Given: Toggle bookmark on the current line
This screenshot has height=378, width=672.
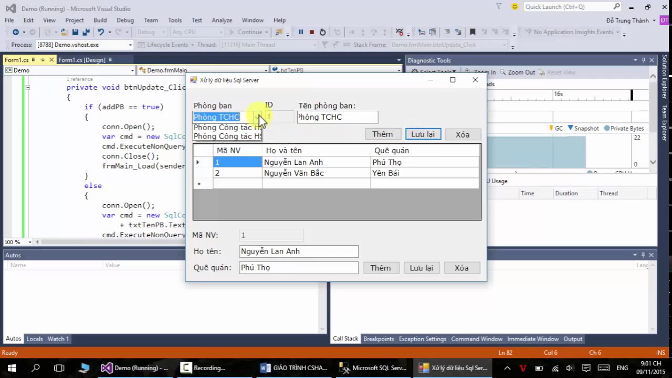Looking at the screenshot, I should pyautogui.click(x=472, y=32).
